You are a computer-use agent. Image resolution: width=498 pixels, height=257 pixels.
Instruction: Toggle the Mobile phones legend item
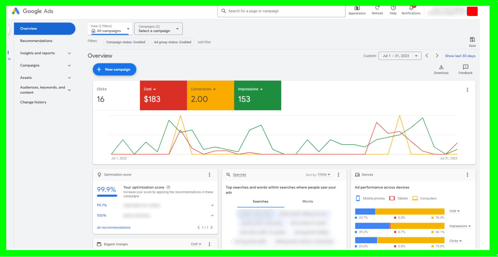pyautogui.click(x=370, y=198)
